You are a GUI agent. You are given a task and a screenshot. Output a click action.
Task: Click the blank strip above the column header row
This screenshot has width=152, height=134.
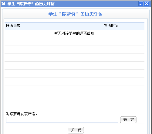[x=74, y=21]
